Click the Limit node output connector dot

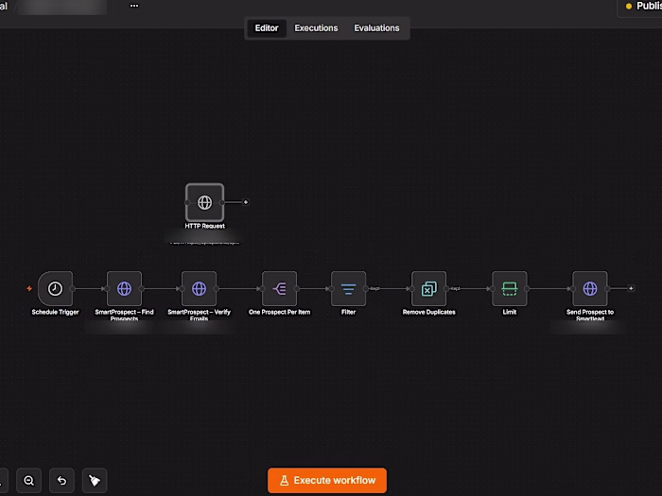click(527, 288)
